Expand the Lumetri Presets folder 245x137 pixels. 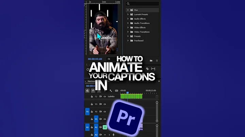point(128,14)
